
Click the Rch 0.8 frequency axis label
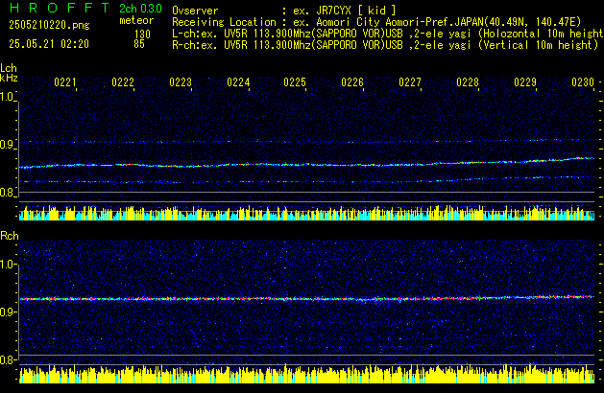tap(7, 359)
